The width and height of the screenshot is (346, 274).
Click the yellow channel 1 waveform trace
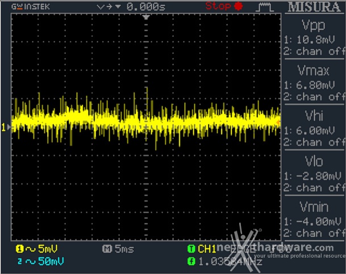tap(146, 120)
